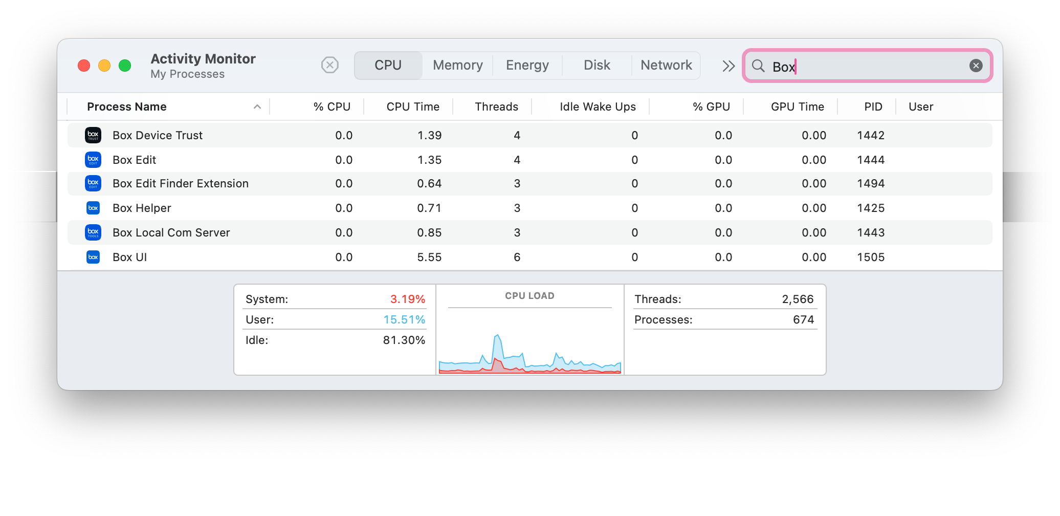Show the Network tab

pyautogui.click(x=666, y=65)
